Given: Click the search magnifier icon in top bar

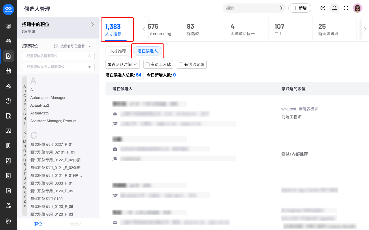Looking at the screenshot, I should tap(280, 8).
